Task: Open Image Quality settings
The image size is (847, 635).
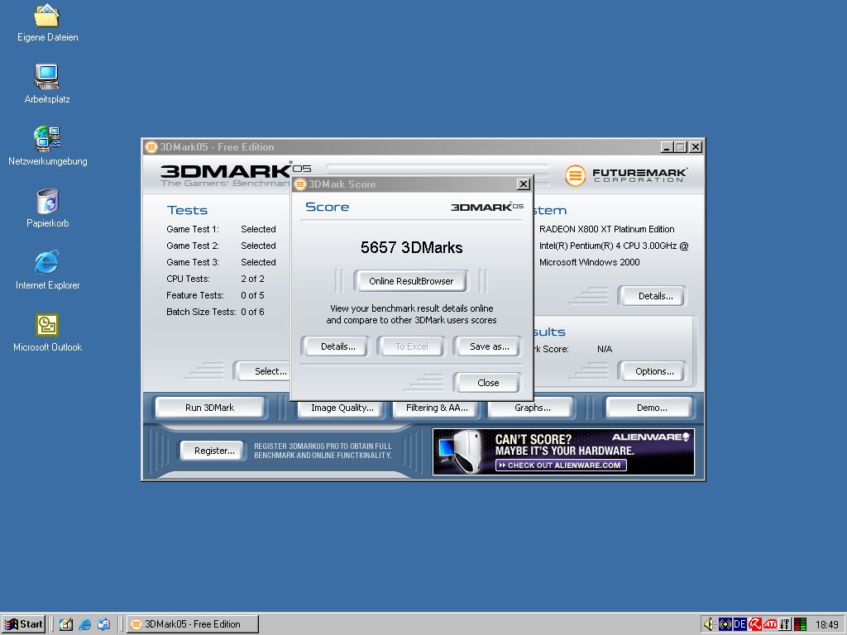Action: [x=342, y=408]
